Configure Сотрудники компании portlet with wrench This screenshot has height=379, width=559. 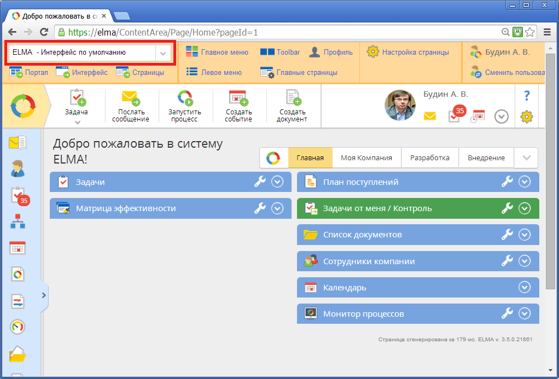(507, 261)
